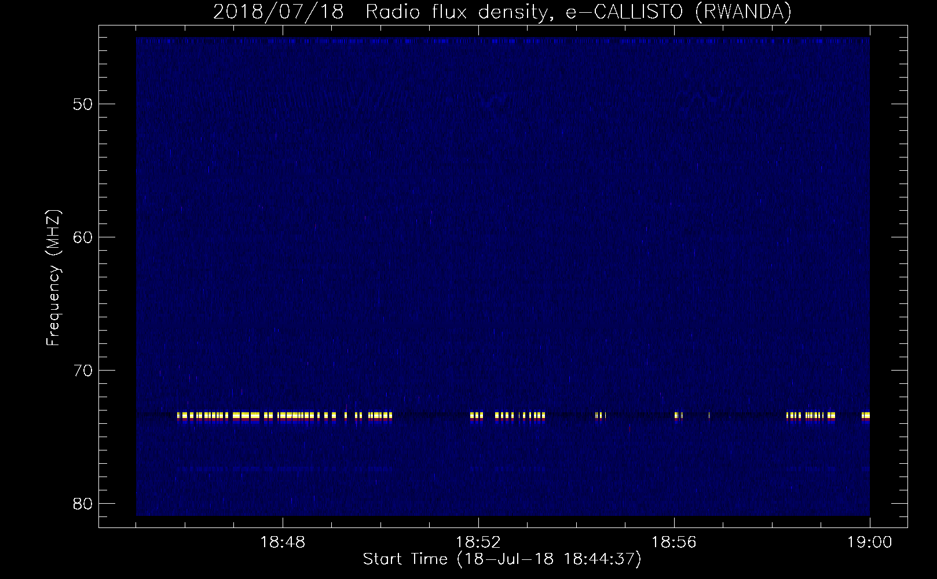Click the long bright emission band starting near 18:46
Viewport: 937px width, 579px height.
pyautogui.click(x=284, y=416)
